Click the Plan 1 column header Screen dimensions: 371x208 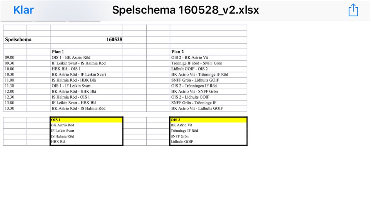pyautogui.click(x=58, y=52)
